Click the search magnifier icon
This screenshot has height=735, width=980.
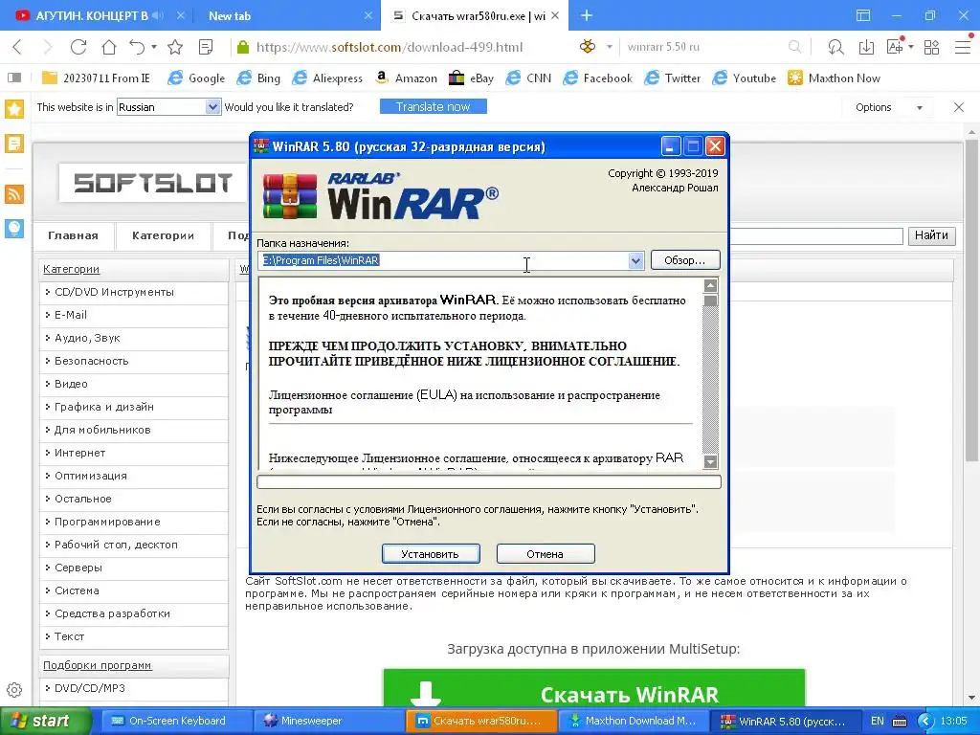click(x=794, y=47)
